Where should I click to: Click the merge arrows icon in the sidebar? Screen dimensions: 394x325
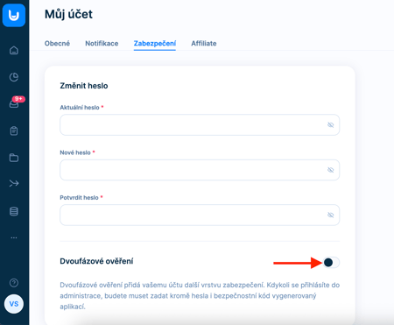click(x=14, y=183)
